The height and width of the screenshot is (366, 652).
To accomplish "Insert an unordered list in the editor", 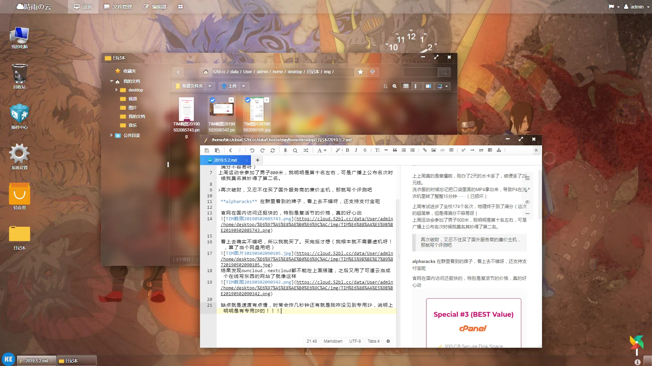I will pyautogui.click(x=413, y=150).
